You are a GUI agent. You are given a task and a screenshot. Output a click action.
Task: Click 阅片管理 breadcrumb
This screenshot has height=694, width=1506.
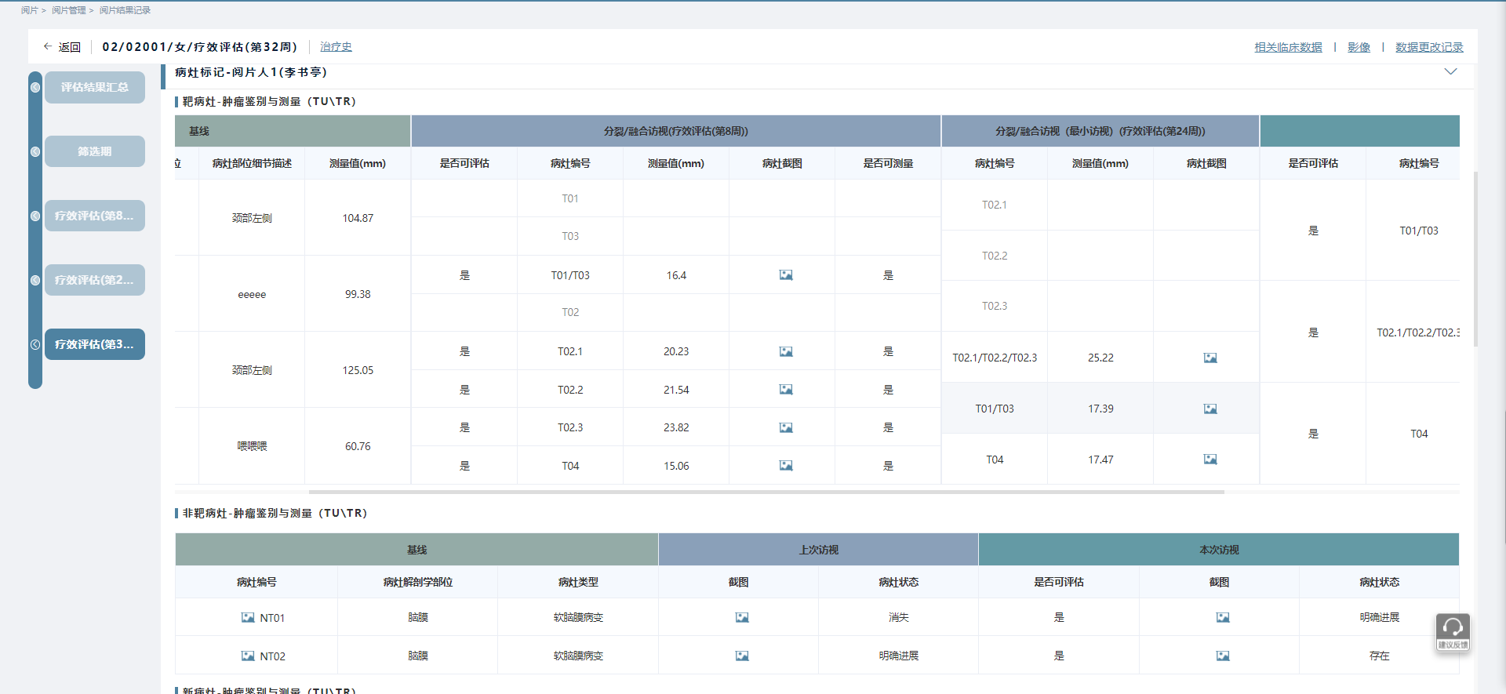point(69,10)
